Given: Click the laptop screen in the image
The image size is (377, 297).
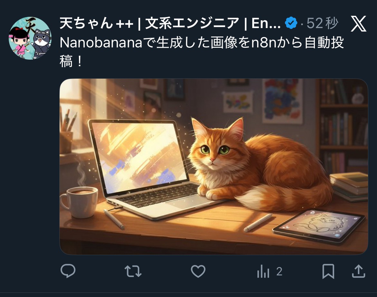Looking at the screenshot, I should click(x=139, y=158).
